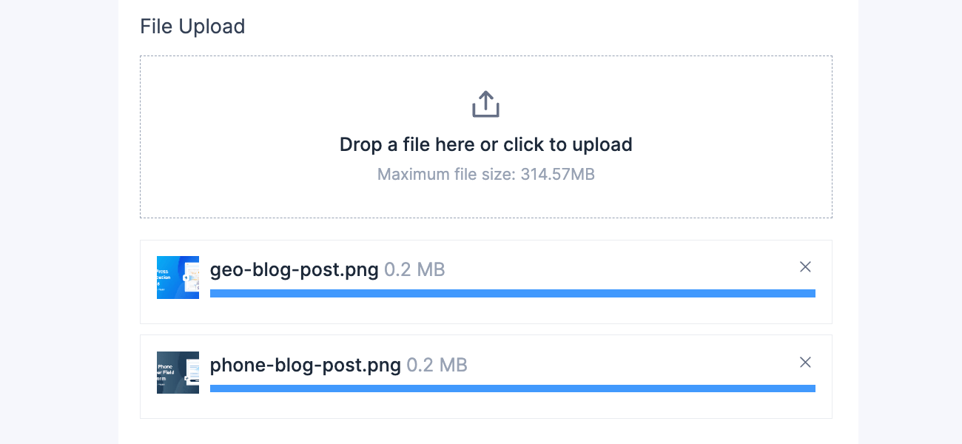Viewport: 962px width, 444px height.
Task: Click the top-right X on the first file card
Action: [x=805, y=267]
